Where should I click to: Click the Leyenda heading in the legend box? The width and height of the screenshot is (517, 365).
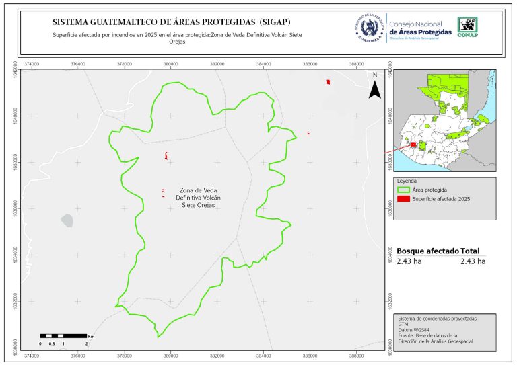[408, 181]
